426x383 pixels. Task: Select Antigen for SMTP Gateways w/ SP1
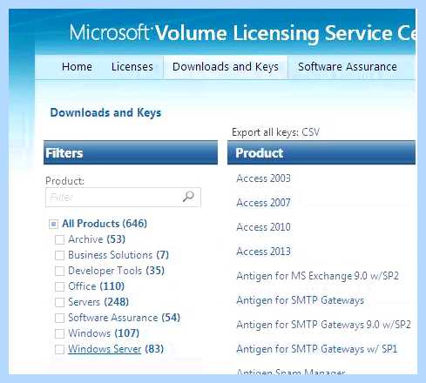[317, 349]
